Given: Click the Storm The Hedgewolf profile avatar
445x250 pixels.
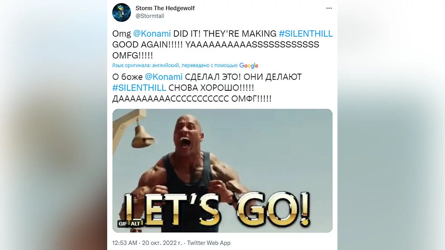Looking at the screenshot, I should (121, 12).
